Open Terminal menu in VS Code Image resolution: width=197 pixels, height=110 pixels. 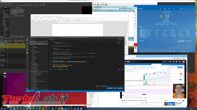(47, 37)
